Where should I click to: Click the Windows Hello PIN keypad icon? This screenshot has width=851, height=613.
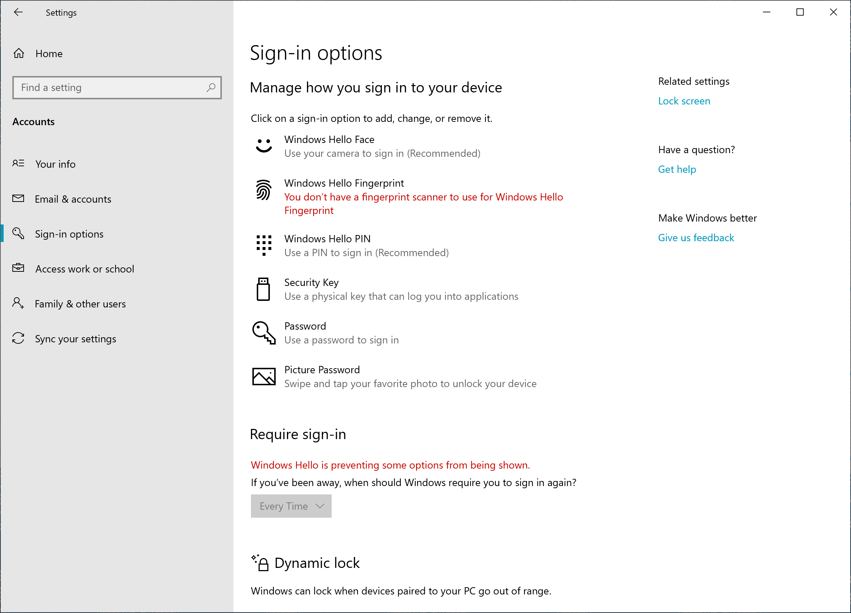[263, 245]
